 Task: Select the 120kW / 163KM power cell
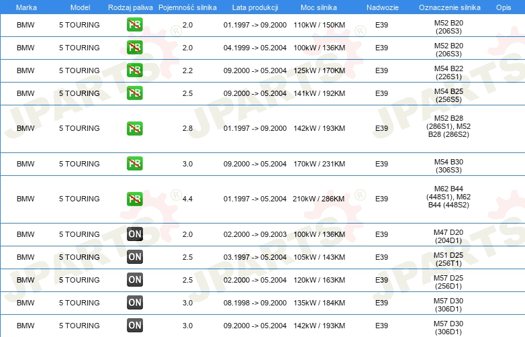(x=319, y=280)
